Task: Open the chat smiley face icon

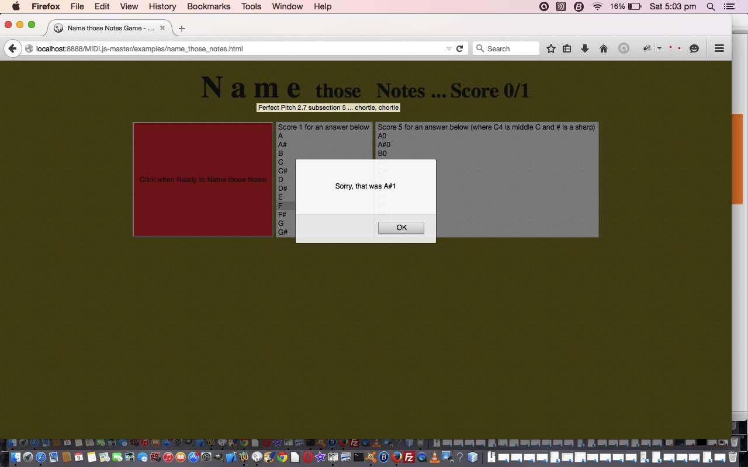Action: (694, 49)
